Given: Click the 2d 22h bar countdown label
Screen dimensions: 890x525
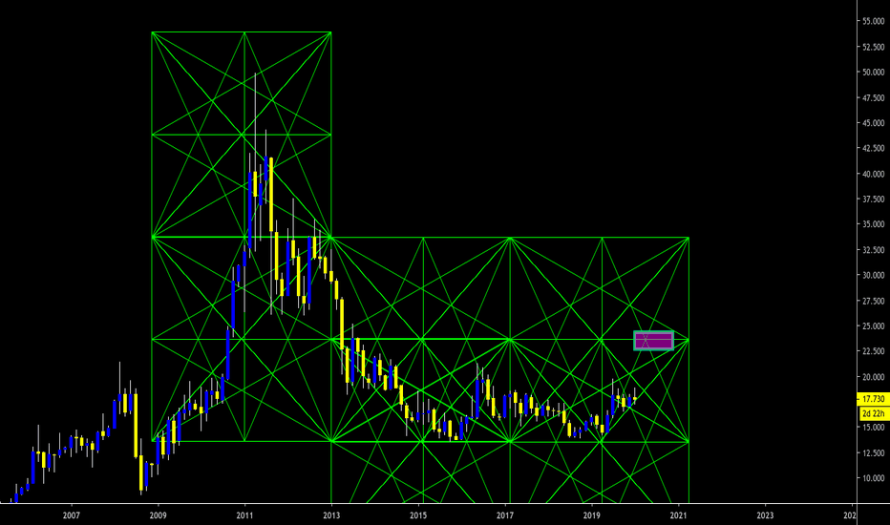Looking at the screenshot, I should pyautogui.click(x=874, y=413).
